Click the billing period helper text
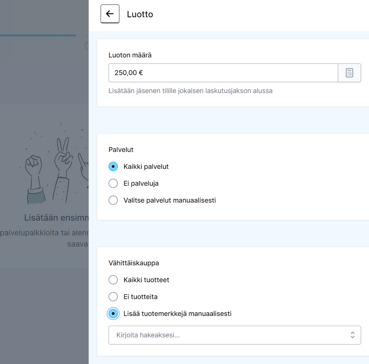369x364 pixels. [190, 91]
